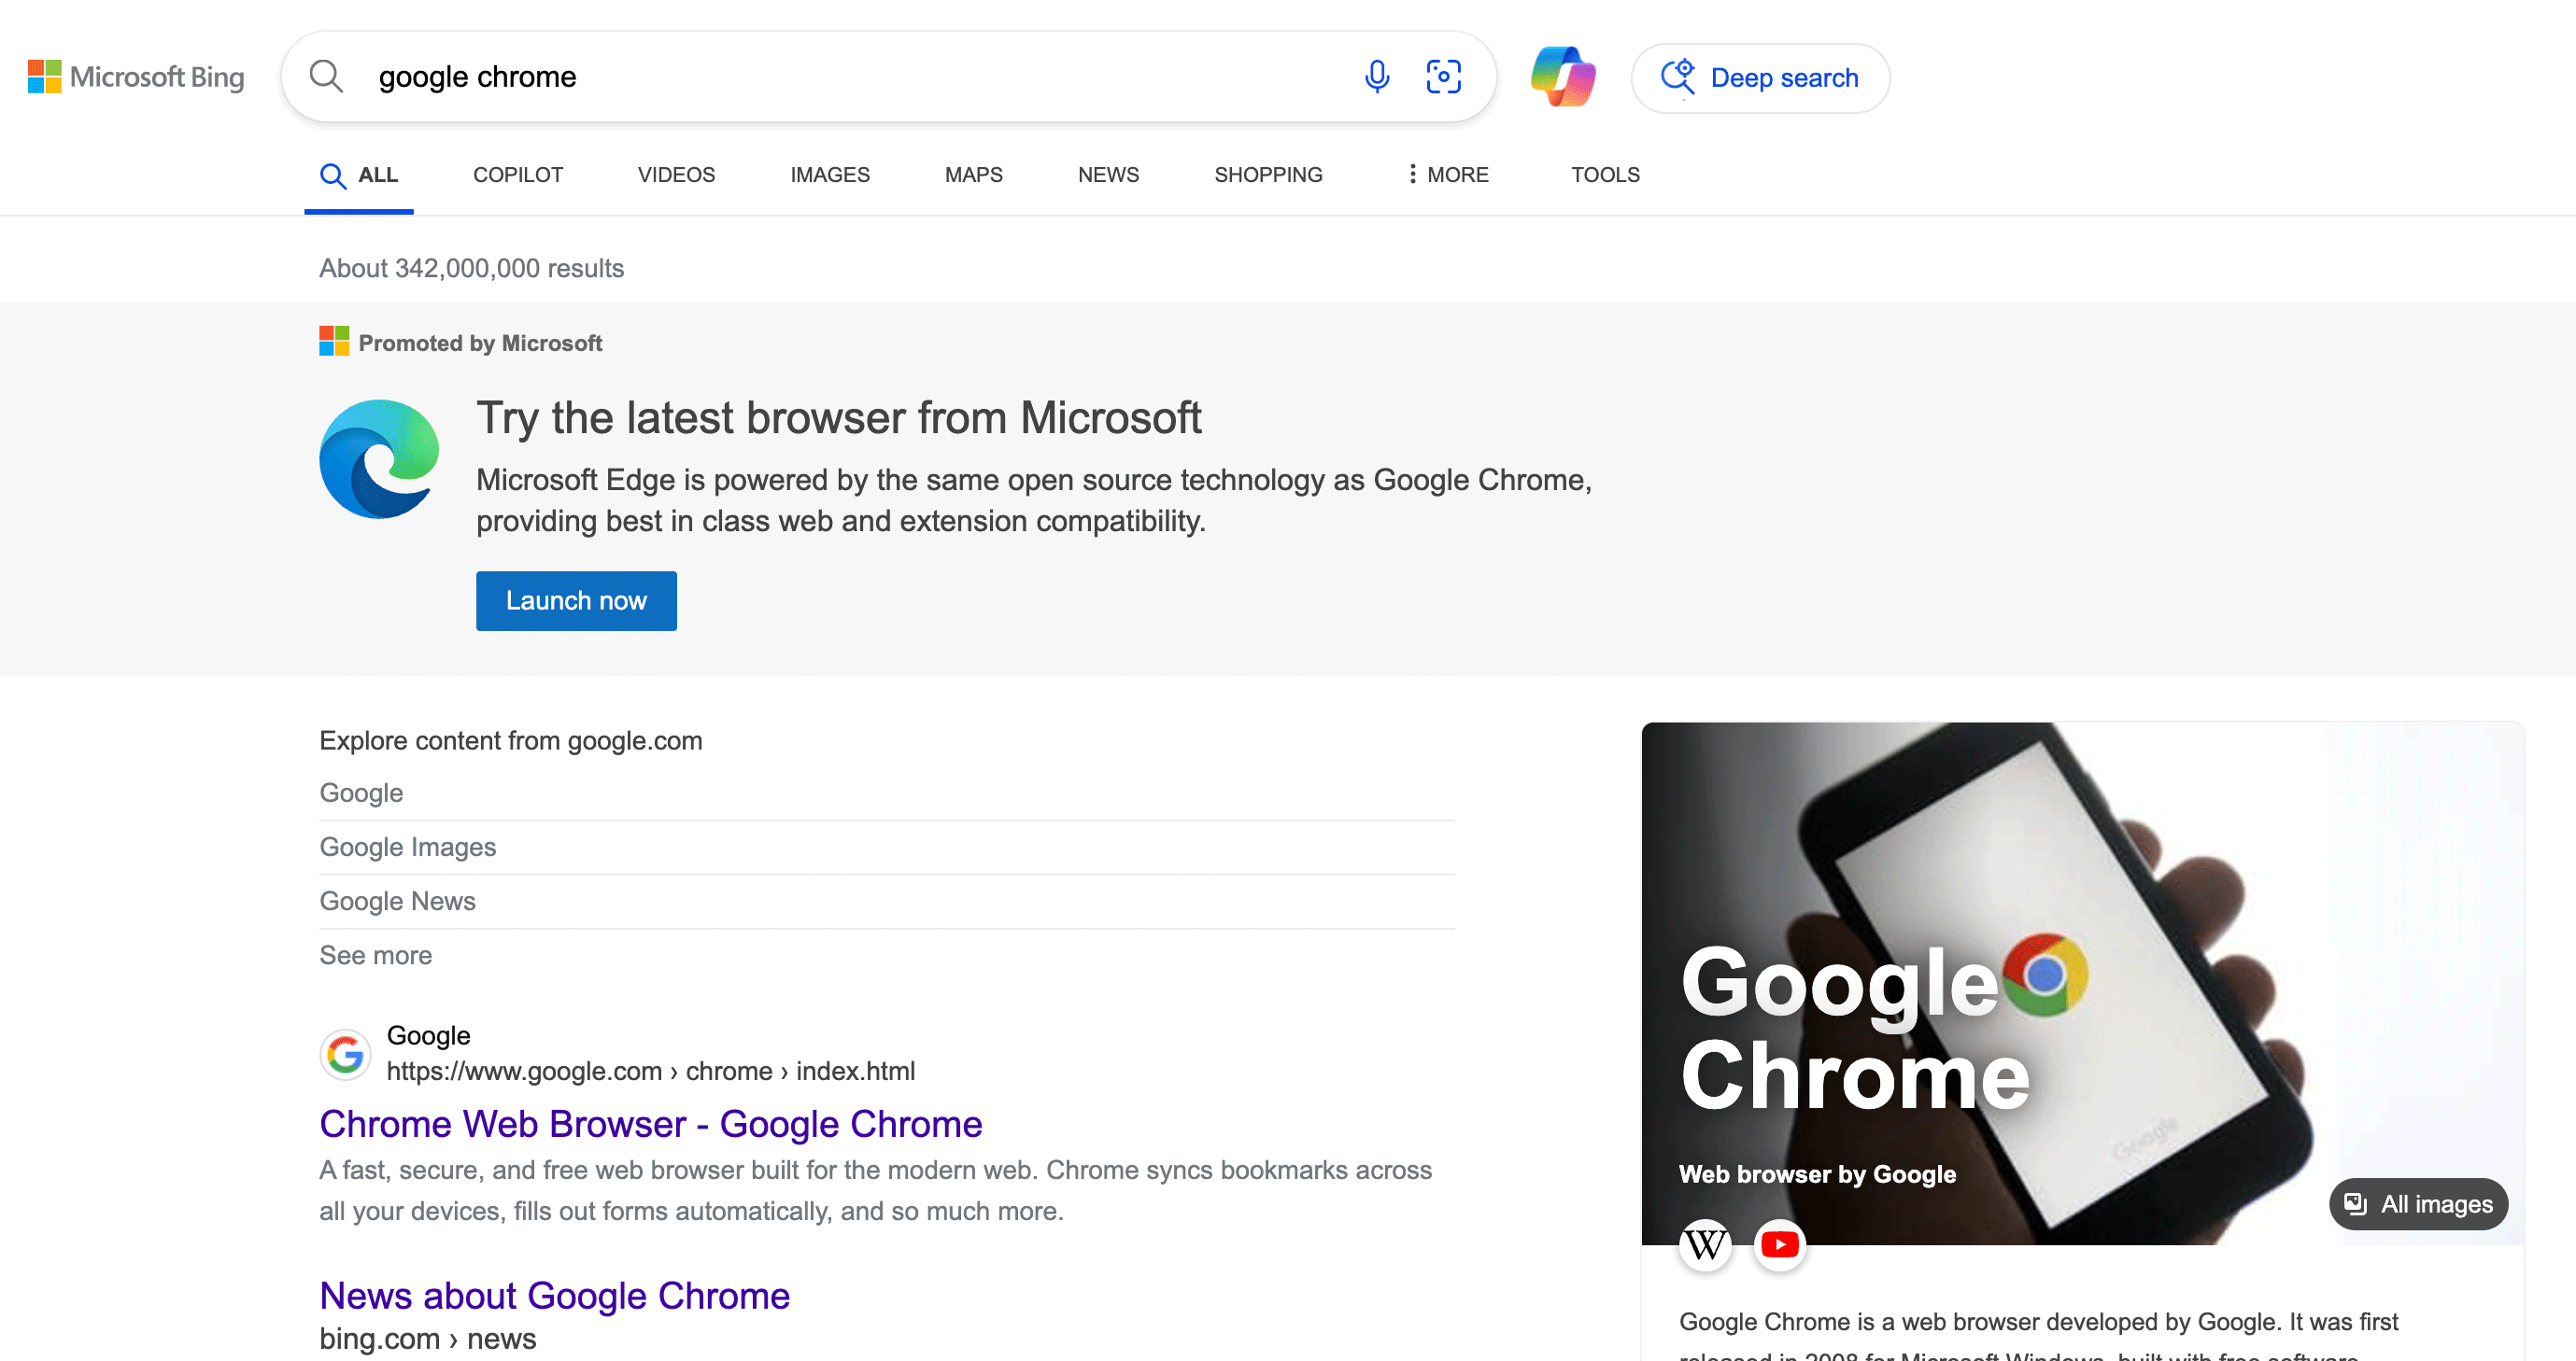Click the TOOLS option in navigation bar
This screenshot has height=1361, width=2576.
(1605, 174)
